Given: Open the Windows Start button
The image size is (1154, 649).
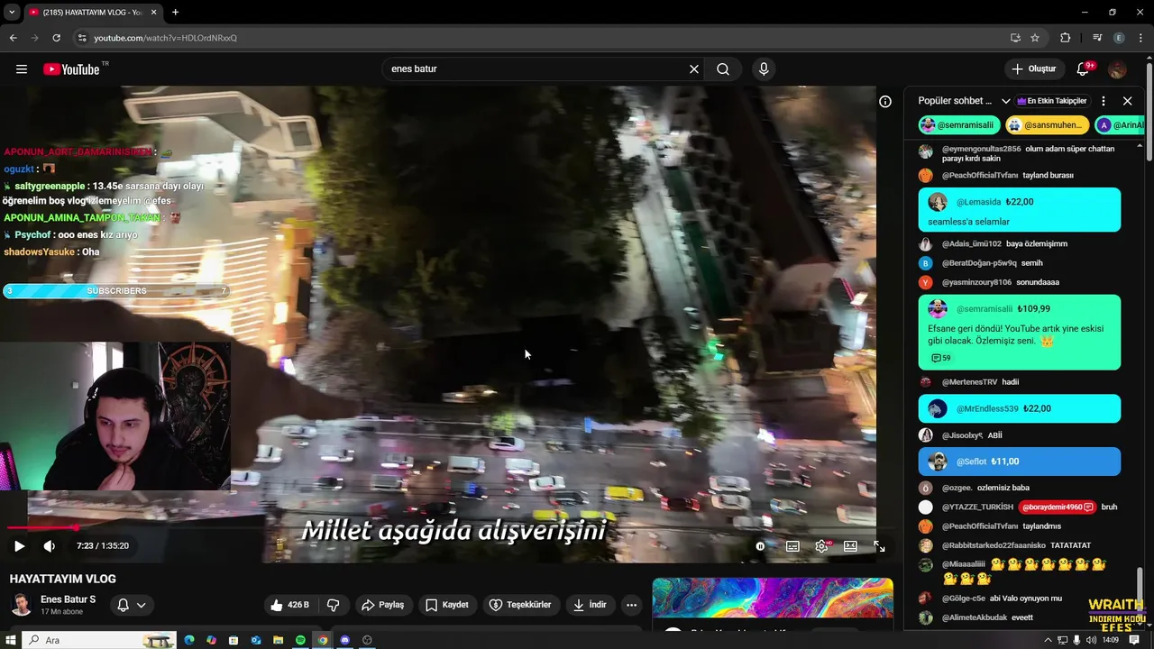Looking at the screenshot, I should pyautogui.click(x=11, y=640).
